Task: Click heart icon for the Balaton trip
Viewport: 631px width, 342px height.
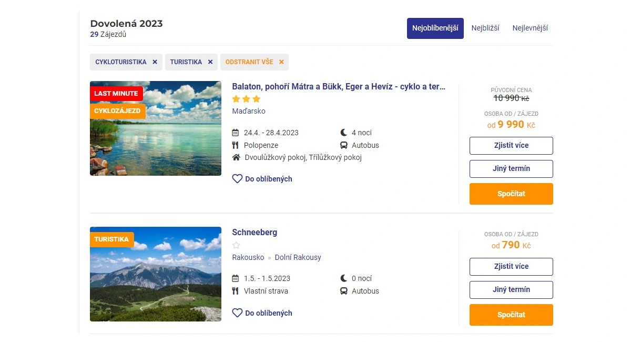Action: point(237,179)
